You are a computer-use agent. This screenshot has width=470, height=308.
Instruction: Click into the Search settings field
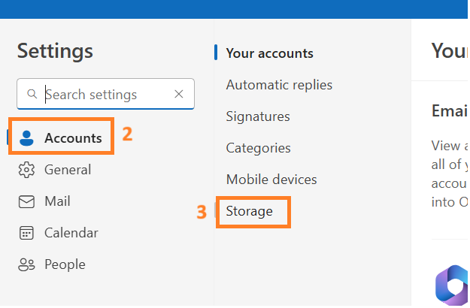tap(105, 95)
